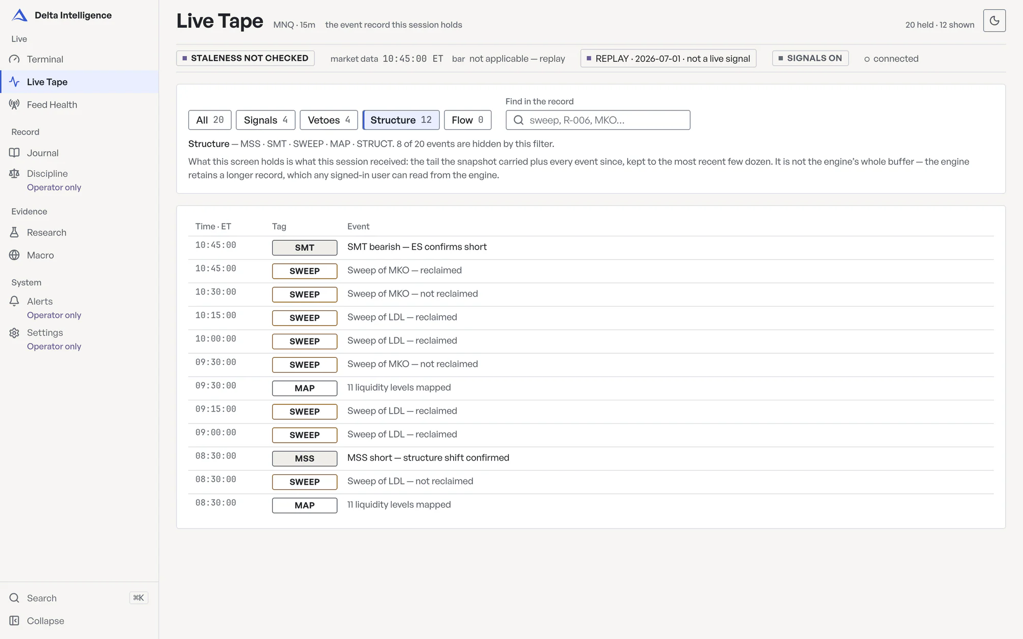The width and height of the screenshot is (1023, 639).
Task: Focus the Find in the record field
Action: 598,120
